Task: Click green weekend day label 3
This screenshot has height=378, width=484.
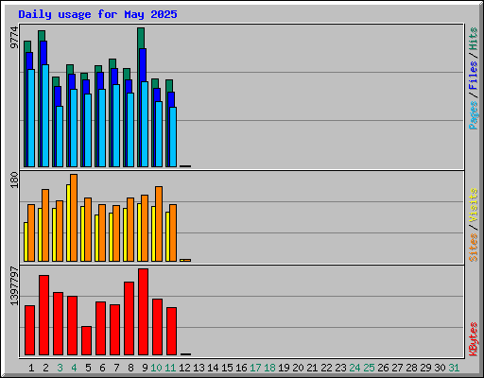Action: coord(60,368)
